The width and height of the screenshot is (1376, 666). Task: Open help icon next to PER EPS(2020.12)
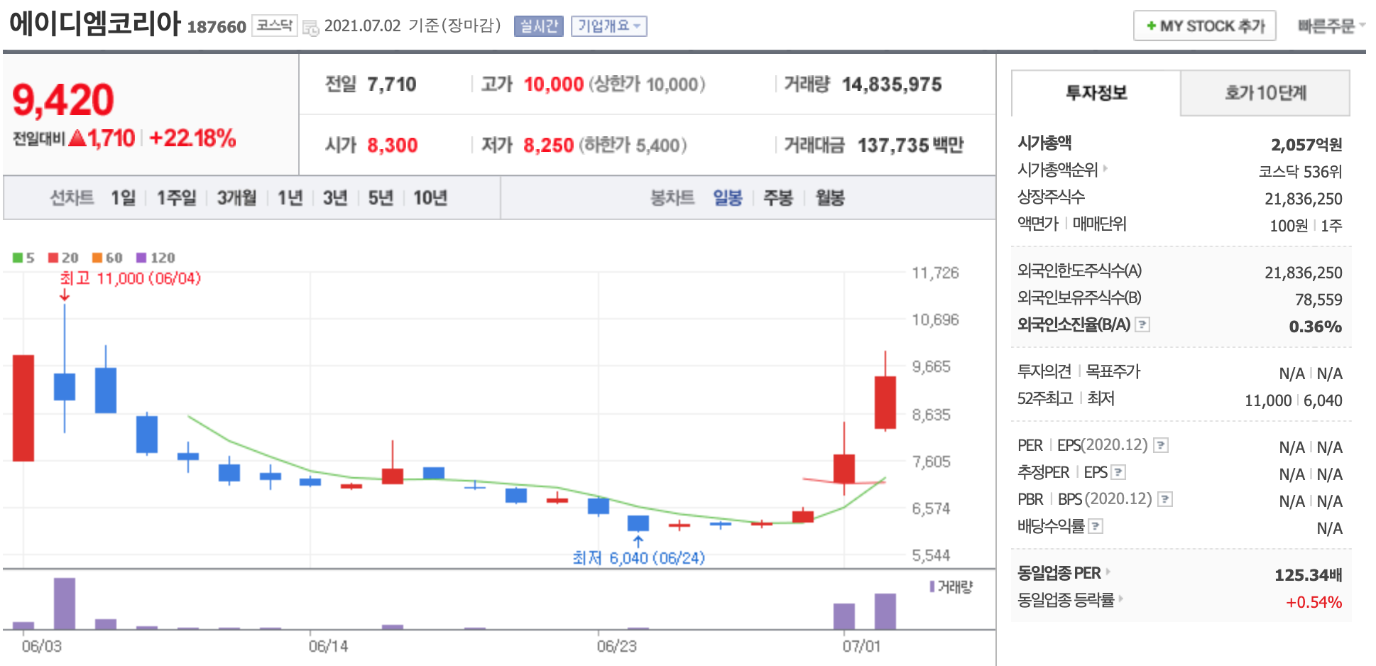pyautogui.click(x=1161, y=445)
